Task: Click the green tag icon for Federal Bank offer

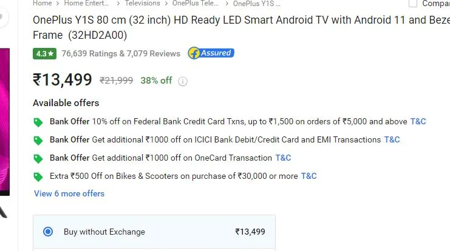Action: pos(38,122)
